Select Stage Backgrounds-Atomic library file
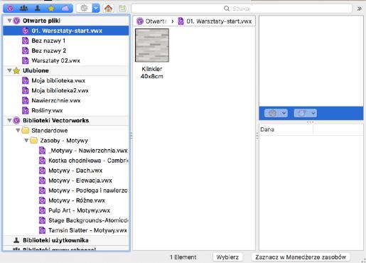This screenshot has height=263, width=366. click(x=66, y=220)
